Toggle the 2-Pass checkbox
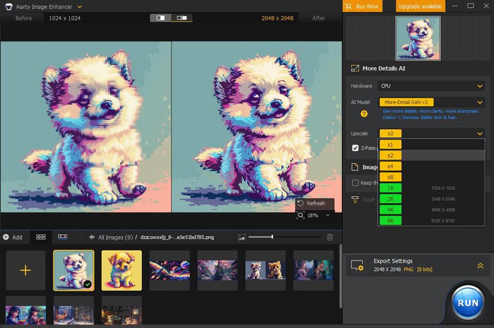 point(355,148)
